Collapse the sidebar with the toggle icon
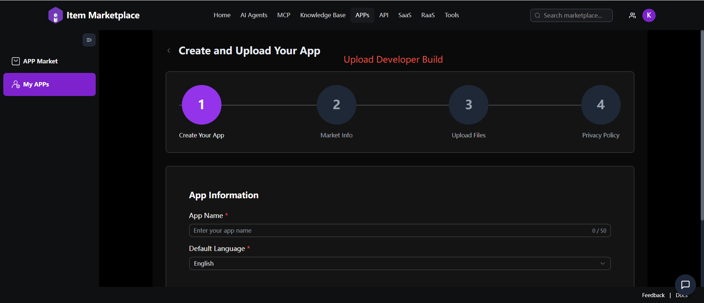The height and width of the screenshot is (303, 704). tap(89, 40)
